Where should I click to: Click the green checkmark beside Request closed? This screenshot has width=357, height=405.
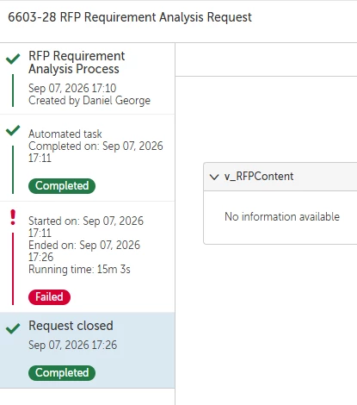[x=13, y=328]
